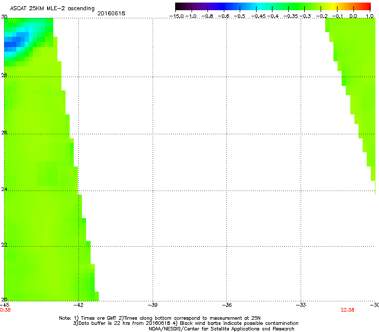Click latitude axis label 22 on left axis
The image size is (379, 332).
(x=4, y=245)
